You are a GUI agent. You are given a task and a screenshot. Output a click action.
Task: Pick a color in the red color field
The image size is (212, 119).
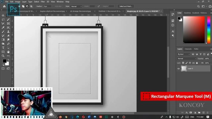point(194,30)
